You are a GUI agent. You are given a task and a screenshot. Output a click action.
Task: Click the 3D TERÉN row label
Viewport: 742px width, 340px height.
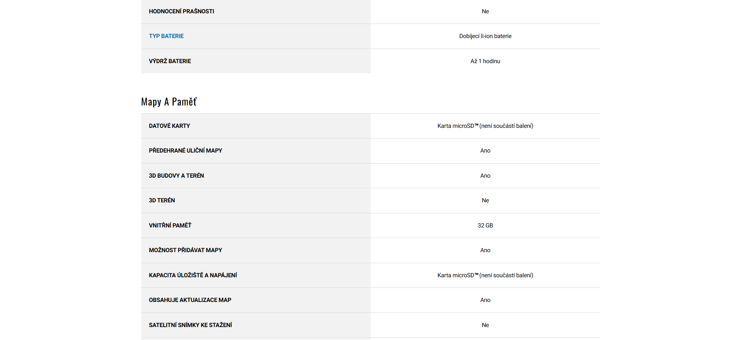[162, 200]
